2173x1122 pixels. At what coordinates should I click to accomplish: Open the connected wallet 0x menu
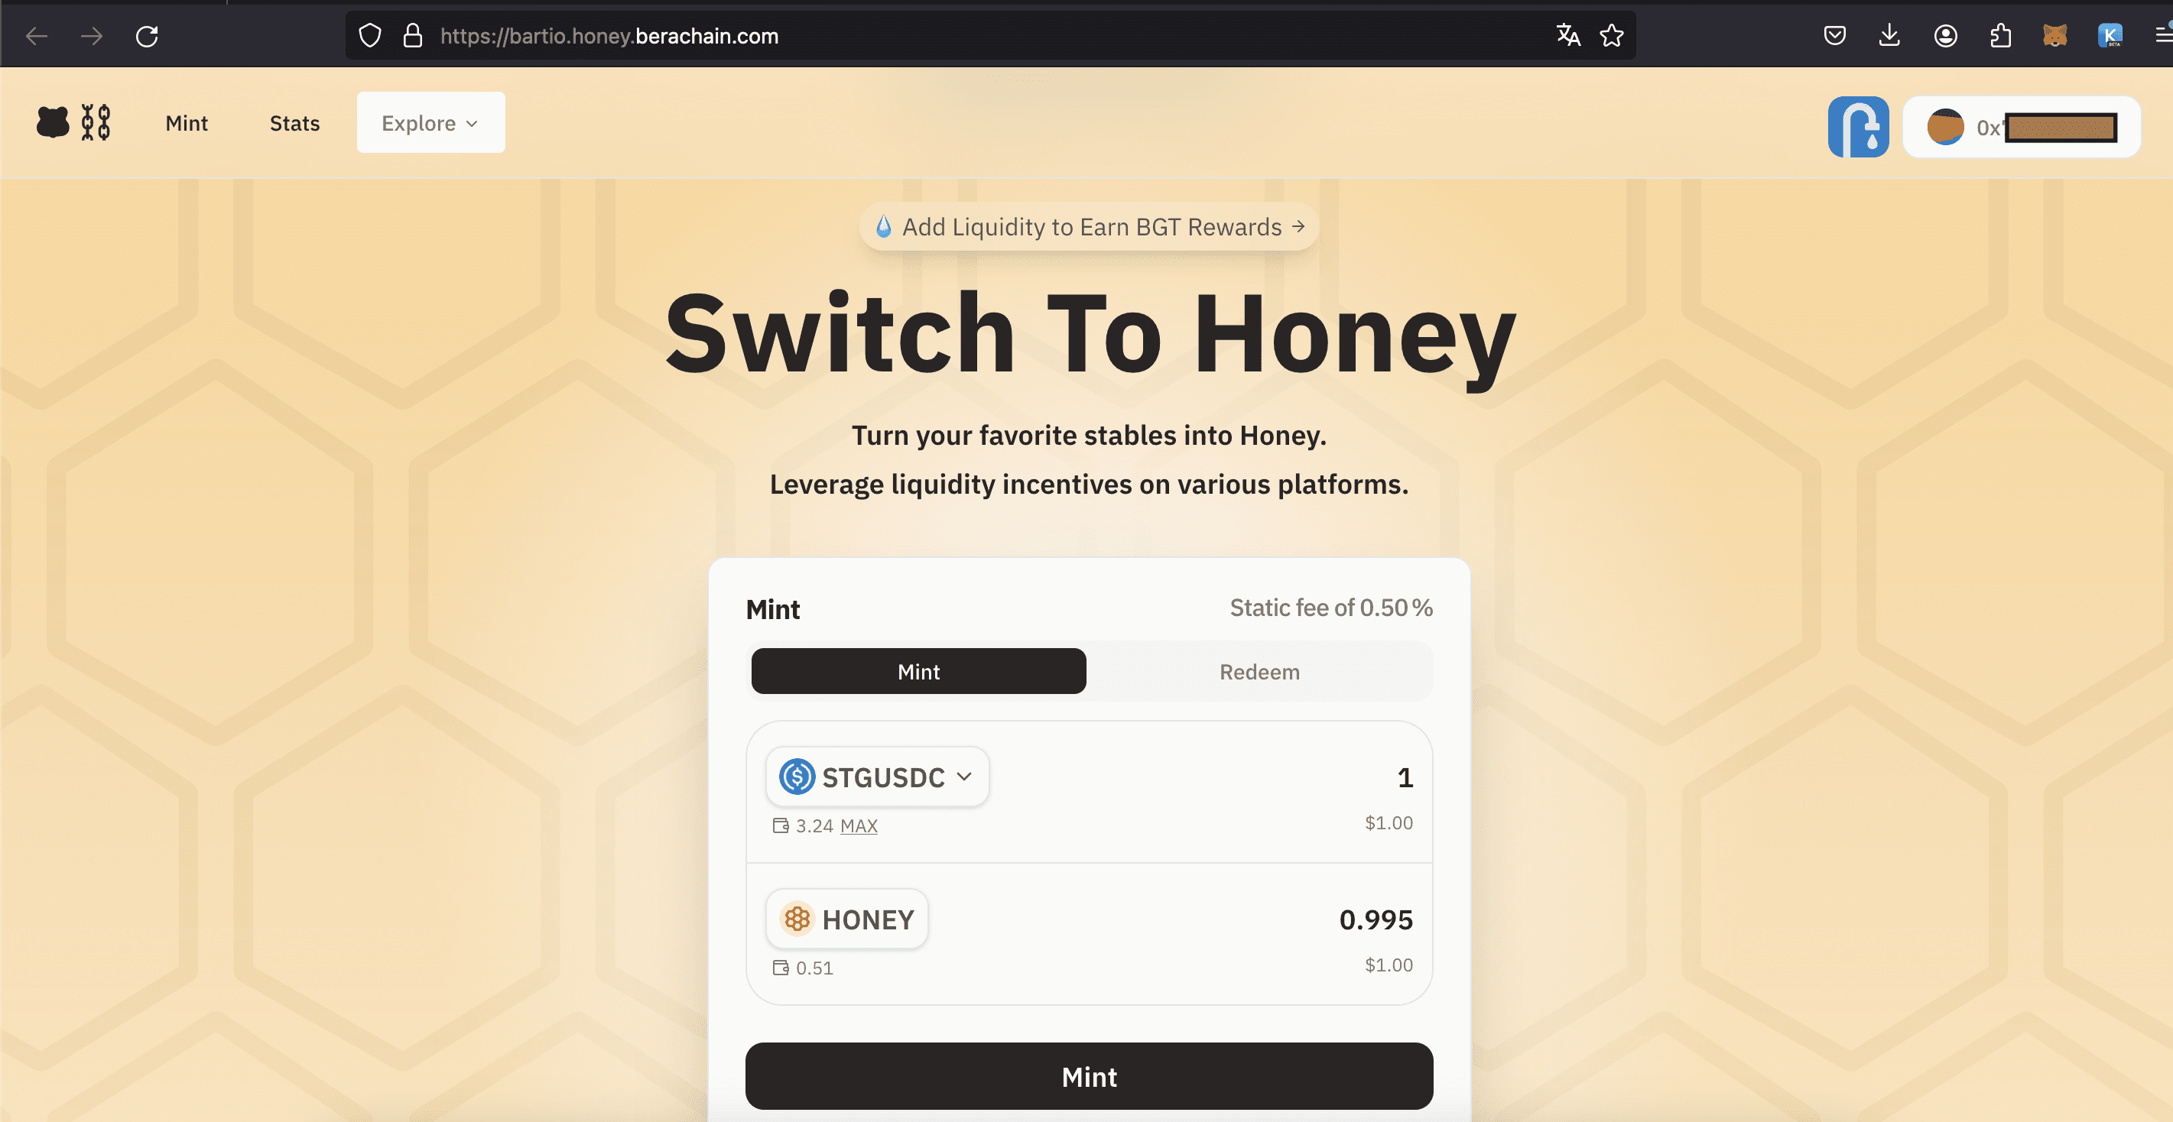2021,128
